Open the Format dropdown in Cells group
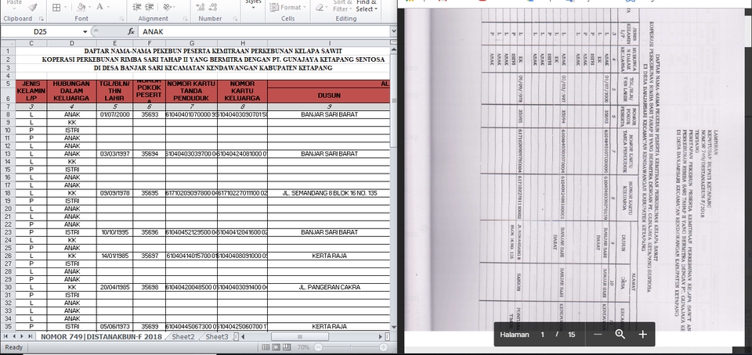This screenshot has width=752, height=355. click(x=286, y=7)
